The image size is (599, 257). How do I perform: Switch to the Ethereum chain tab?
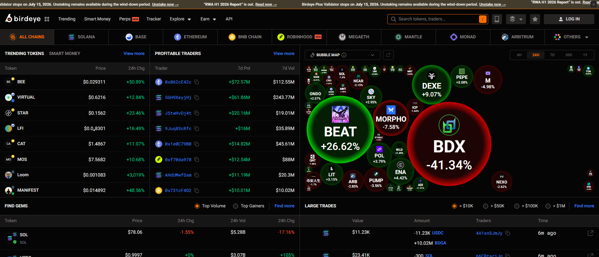(x=190, y=37)
